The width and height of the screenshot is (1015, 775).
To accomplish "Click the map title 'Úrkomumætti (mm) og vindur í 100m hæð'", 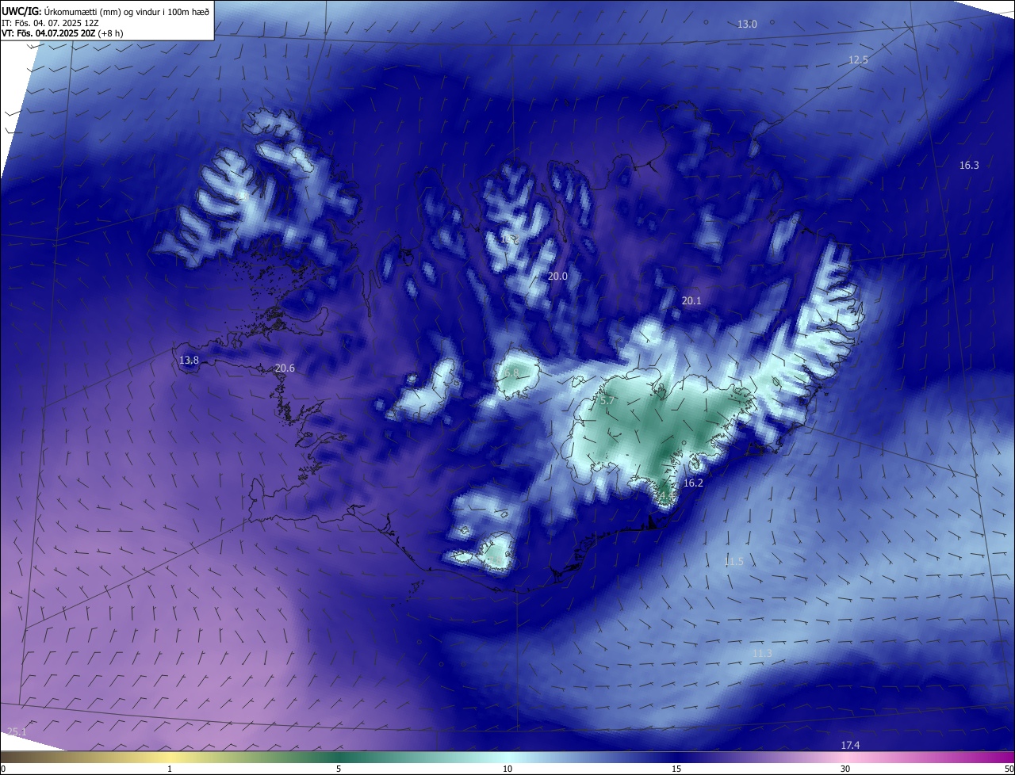I will pyautogui.click(x=125, y=11).
